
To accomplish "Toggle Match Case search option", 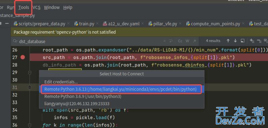I will point(180,41).
